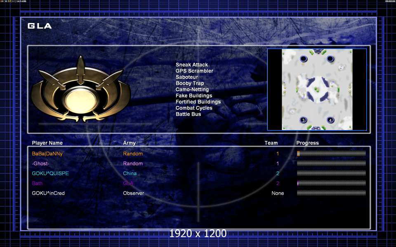
Task: Click Observer army for GOKU^inCred
Action: [x=134, y=193]
